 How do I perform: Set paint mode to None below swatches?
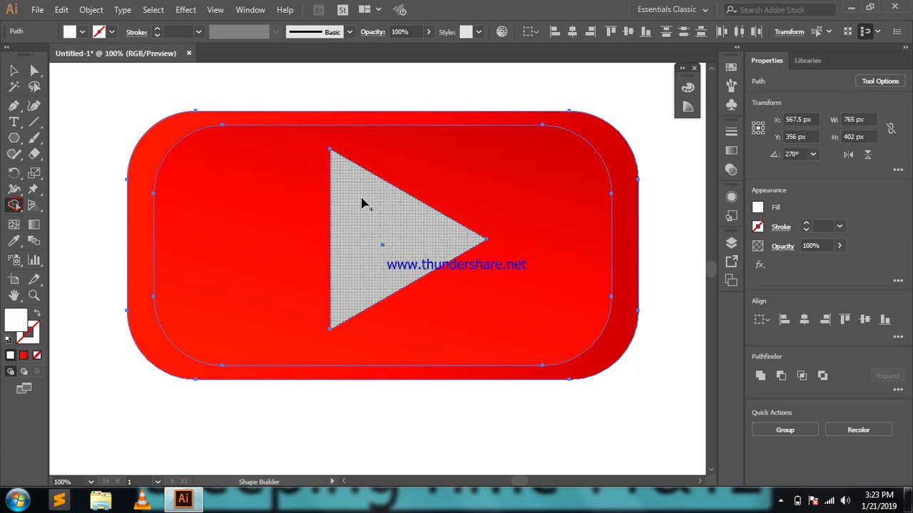(x=37, y=355)
